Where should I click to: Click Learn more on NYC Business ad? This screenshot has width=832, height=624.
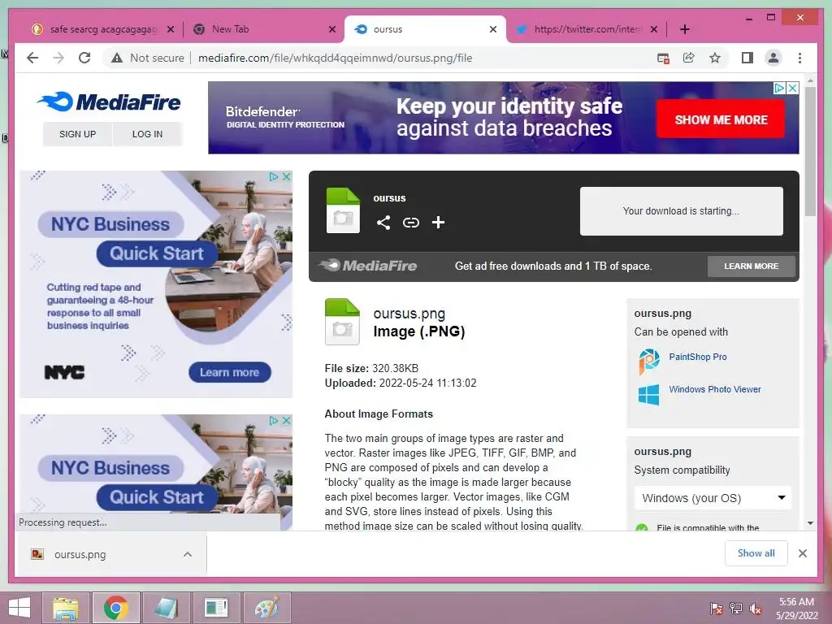click(x=230, y=372)
